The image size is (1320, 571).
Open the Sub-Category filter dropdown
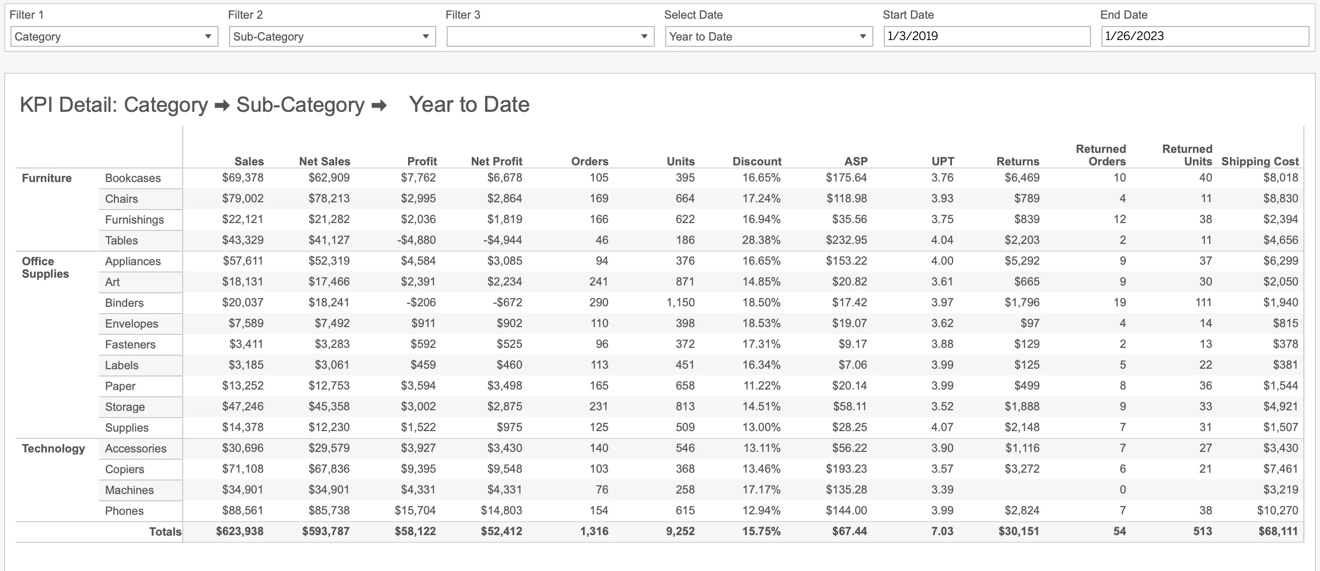coord(424,35)
